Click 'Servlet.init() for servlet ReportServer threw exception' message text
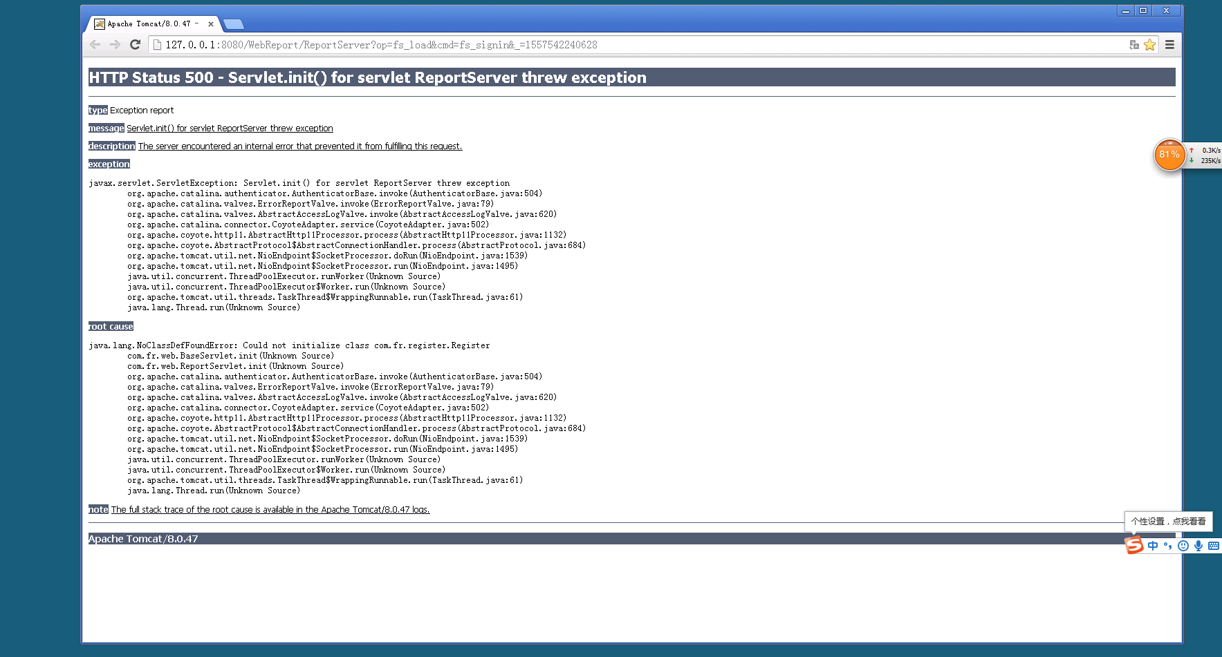The height and width of the screenshot is (657, 1222). click(230, 128)
